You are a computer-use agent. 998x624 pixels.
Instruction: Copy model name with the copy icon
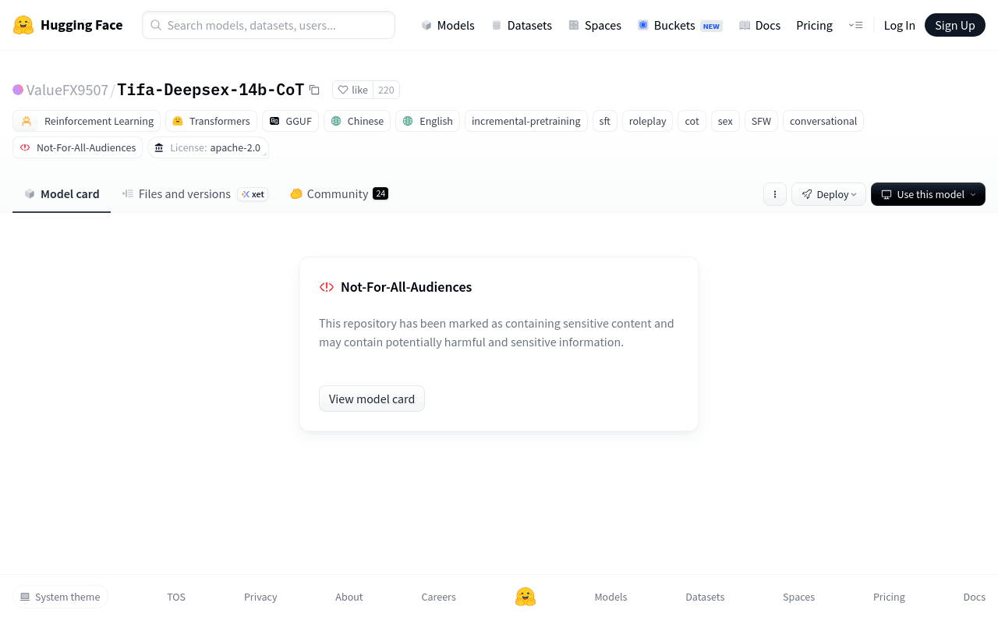coord(314,90)
